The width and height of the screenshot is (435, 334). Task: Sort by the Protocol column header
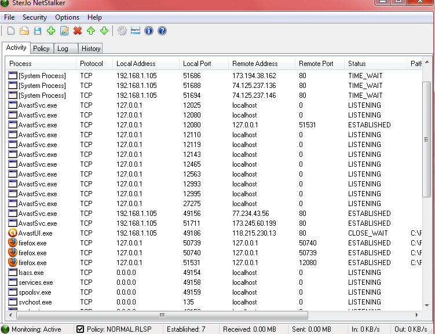click(94, 64)
